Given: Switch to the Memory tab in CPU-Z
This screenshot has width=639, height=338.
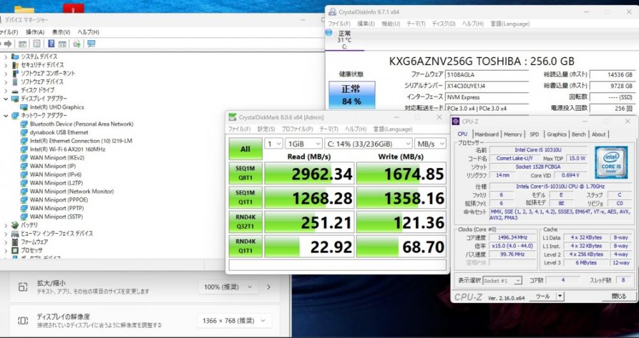Looking at the screenshot, I should [512, 134].
